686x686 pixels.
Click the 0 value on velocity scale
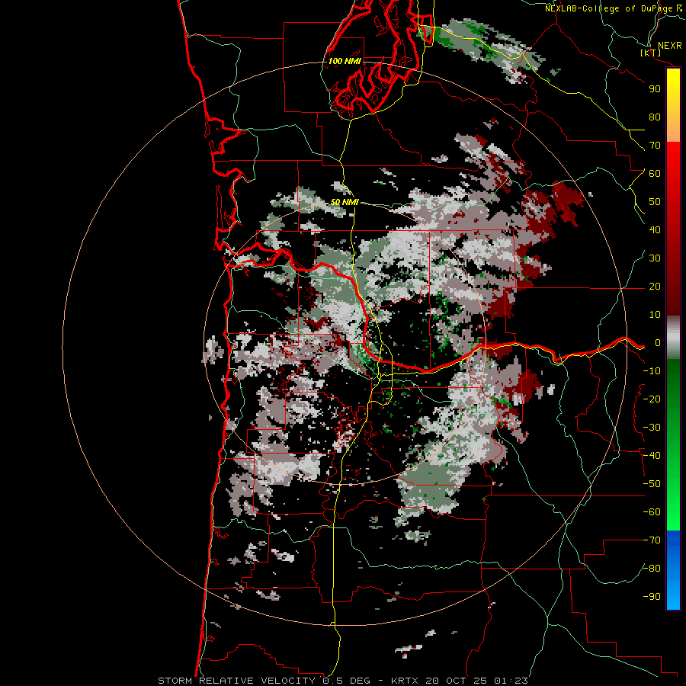(x=657, y=343)
